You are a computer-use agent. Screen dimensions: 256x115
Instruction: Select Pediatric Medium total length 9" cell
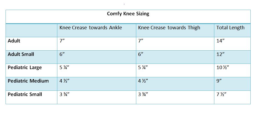(x=219, y=81)
